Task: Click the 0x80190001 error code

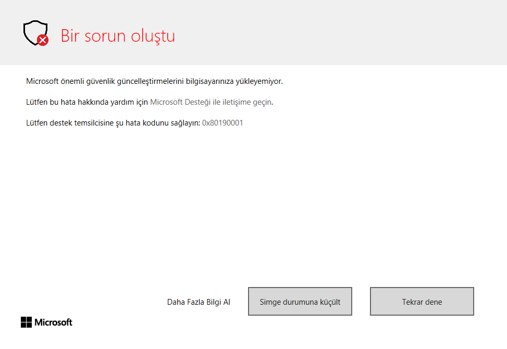Action: click(222, 123)
